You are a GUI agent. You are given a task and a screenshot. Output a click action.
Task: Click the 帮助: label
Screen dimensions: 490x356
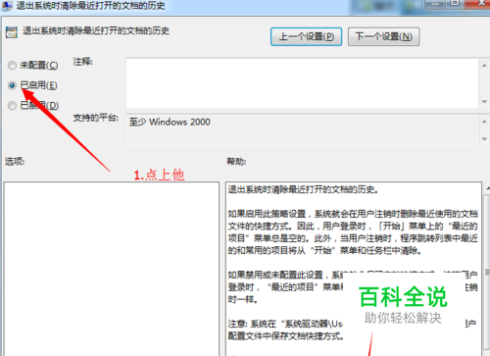236,161
